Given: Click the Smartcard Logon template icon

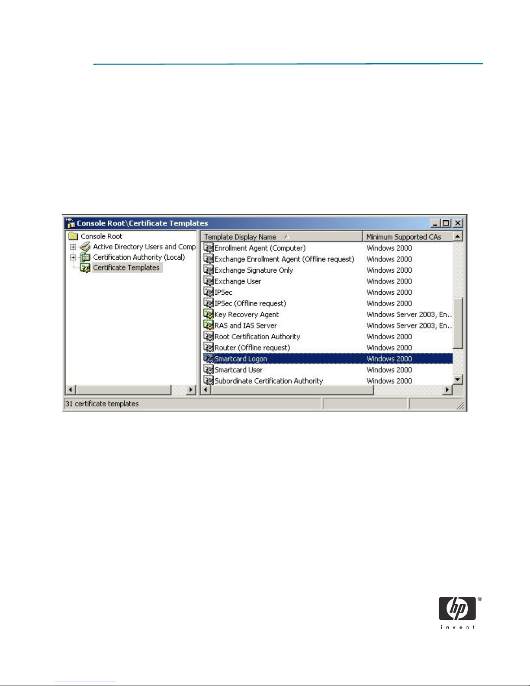Looking at the screenshot, I should (209, 359).
